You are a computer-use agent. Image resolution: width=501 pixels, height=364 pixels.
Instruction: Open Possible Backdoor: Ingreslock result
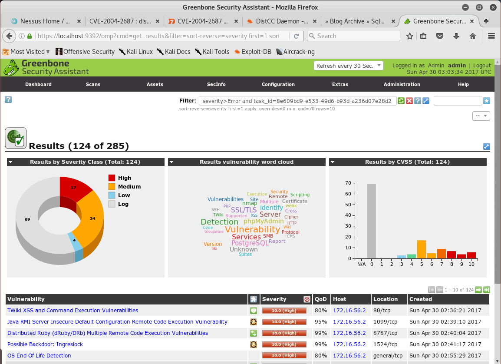tap(45, 344)
